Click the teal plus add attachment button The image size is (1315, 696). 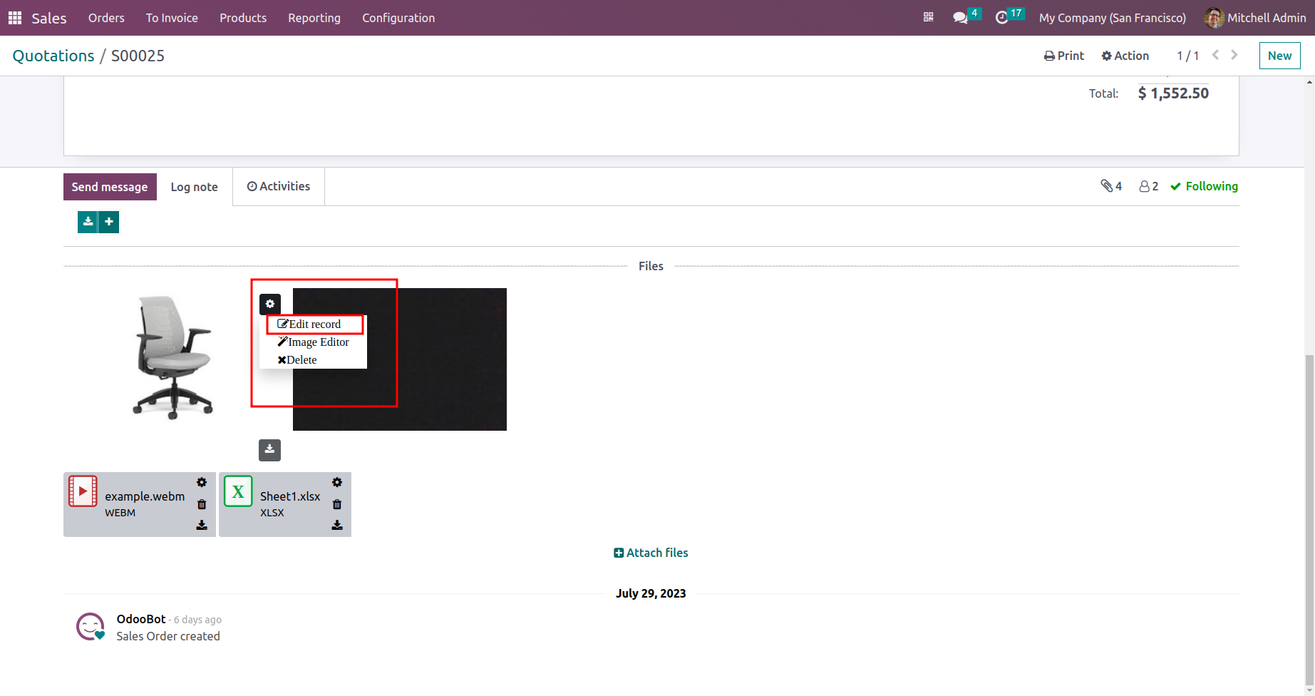pos(109,222)
